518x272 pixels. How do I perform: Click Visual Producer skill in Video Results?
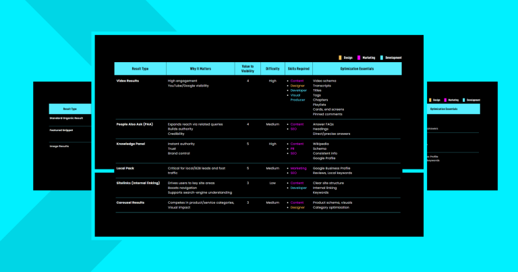pos(297,97)
